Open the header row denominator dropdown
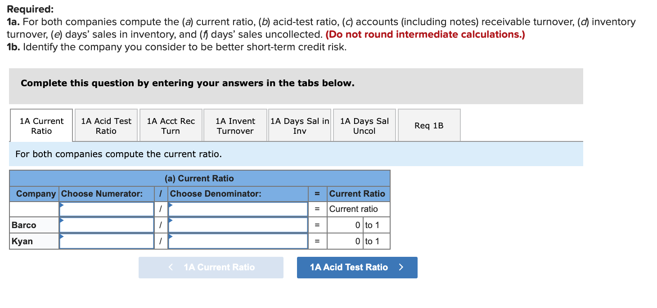Viewport: 657px width, 308px height. (238, 209)
